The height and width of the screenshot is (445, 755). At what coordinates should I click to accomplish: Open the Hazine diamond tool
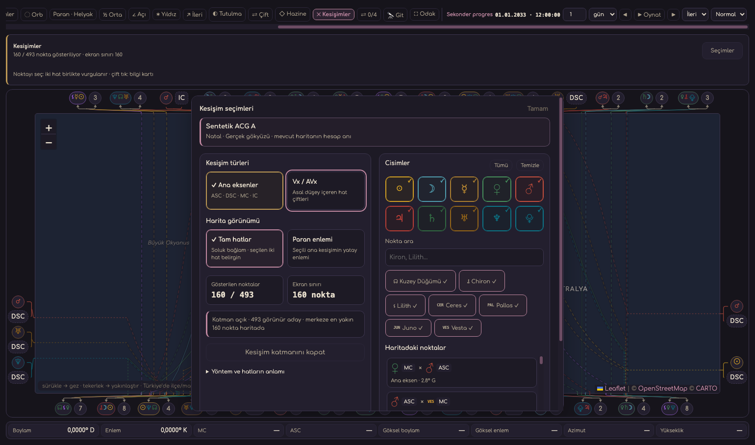point(293,14)
